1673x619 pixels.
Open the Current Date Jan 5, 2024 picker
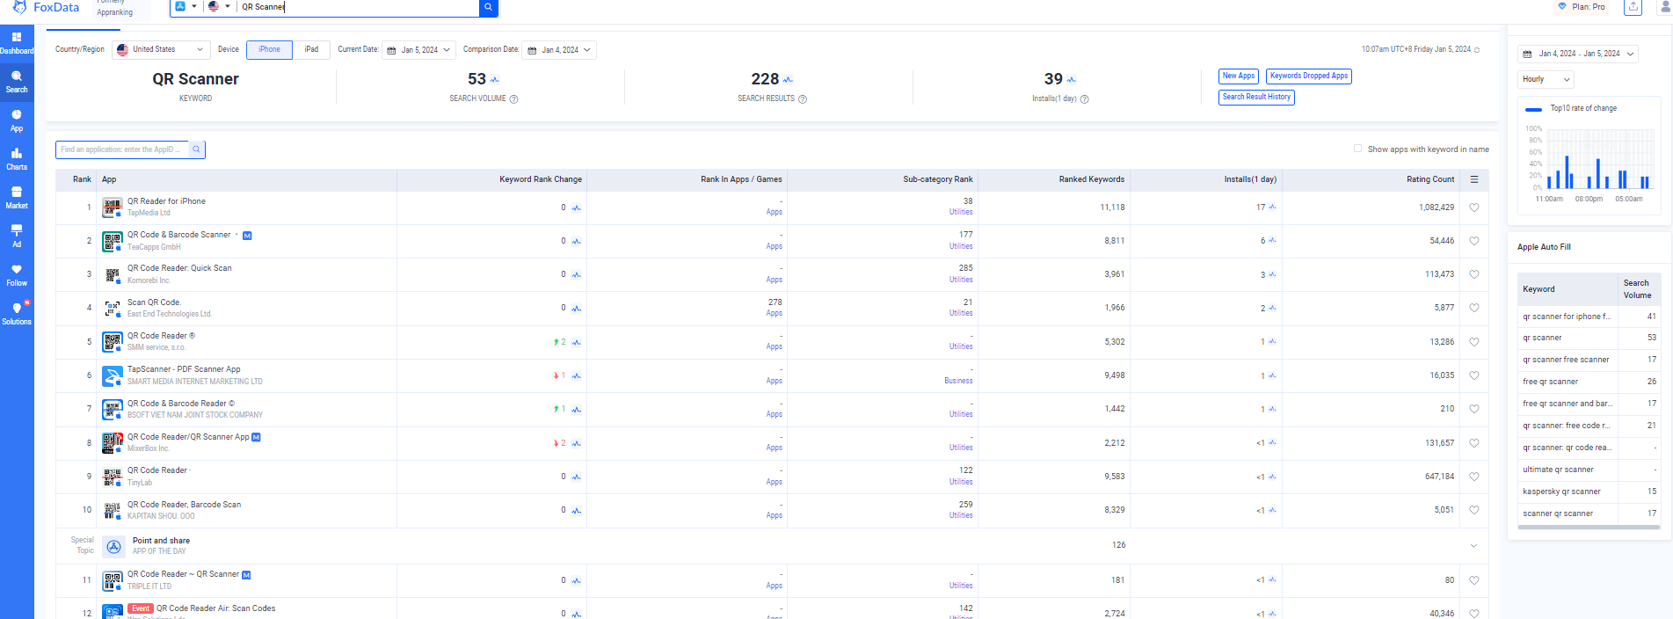(419, 50)
